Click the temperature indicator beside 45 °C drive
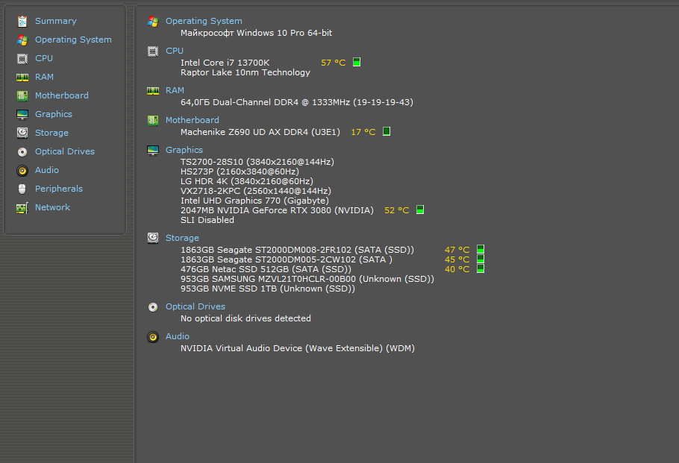 [481, 259]
